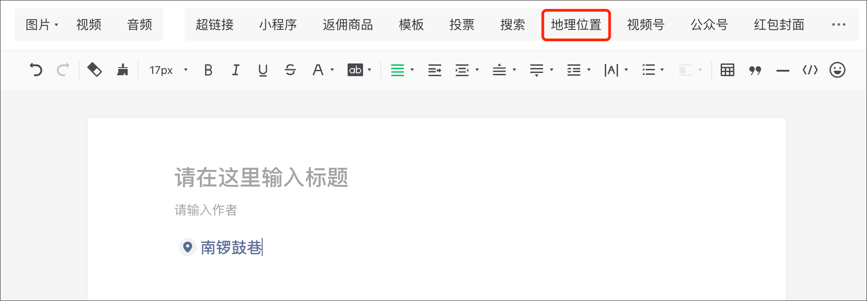
Task: Expand the text alignment dropdown arrow
Action: [412, 70]
